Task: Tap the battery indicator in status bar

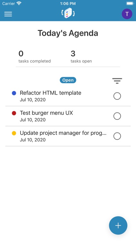Action: pyautogui.click(x=130, y=4)
